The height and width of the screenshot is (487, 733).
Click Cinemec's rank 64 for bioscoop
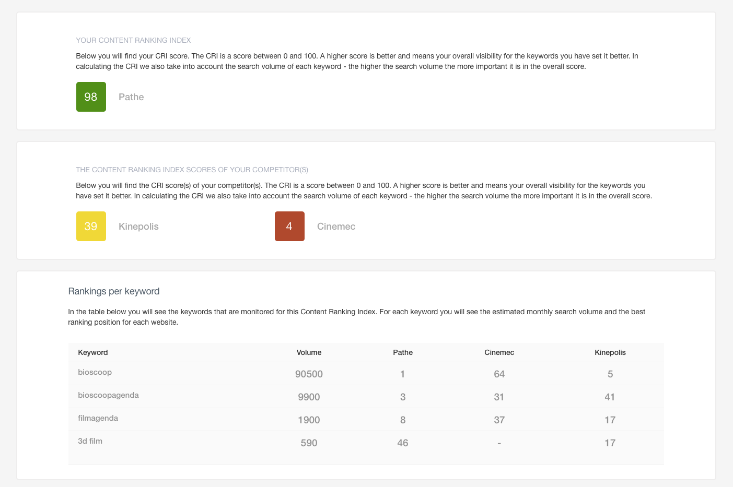click(x=499, y=374)
